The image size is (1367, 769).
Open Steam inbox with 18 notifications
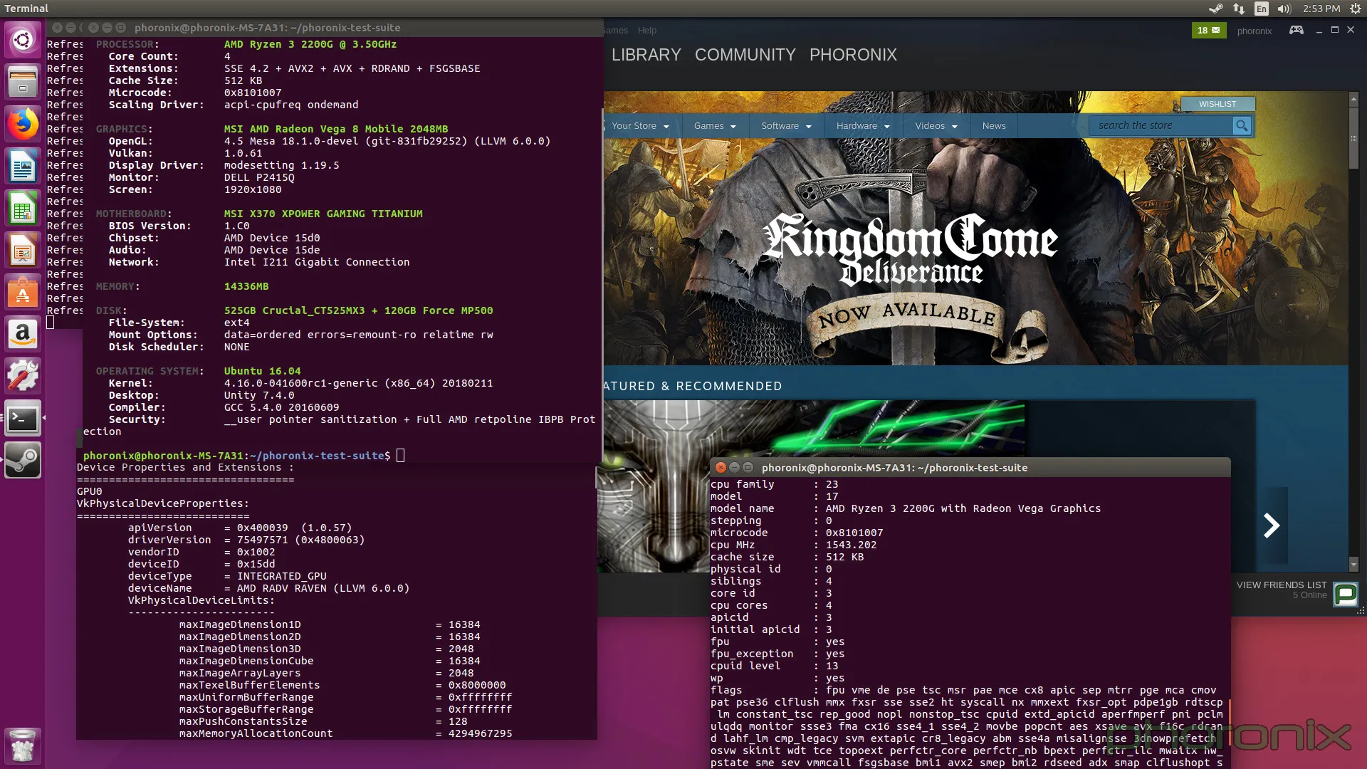[x=1209, y=30]
